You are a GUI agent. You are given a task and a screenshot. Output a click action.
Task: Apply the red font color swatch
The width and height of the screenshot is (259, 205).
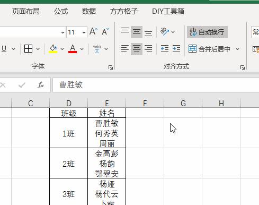pyautogui.click(x=73, y=49)
